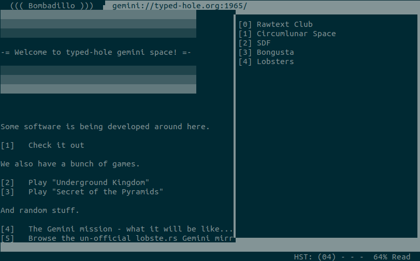The width and height of the screenshot is (420, 261).
Task: Open the Rawtext Club bookmark
Action: [284, 24]
